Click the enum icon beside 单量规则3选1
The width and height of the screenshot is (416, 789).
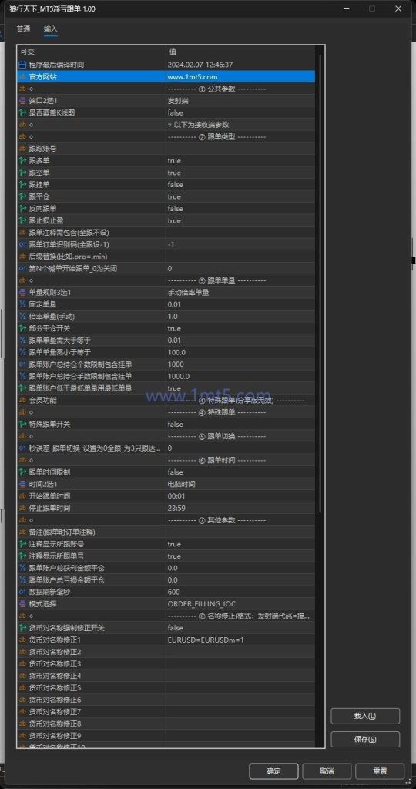(x=22, y=292)
